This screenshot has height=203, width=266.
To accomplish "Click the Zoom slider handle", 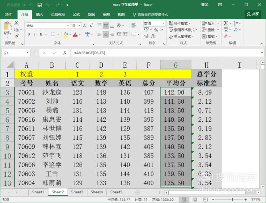I will (233, 199).
